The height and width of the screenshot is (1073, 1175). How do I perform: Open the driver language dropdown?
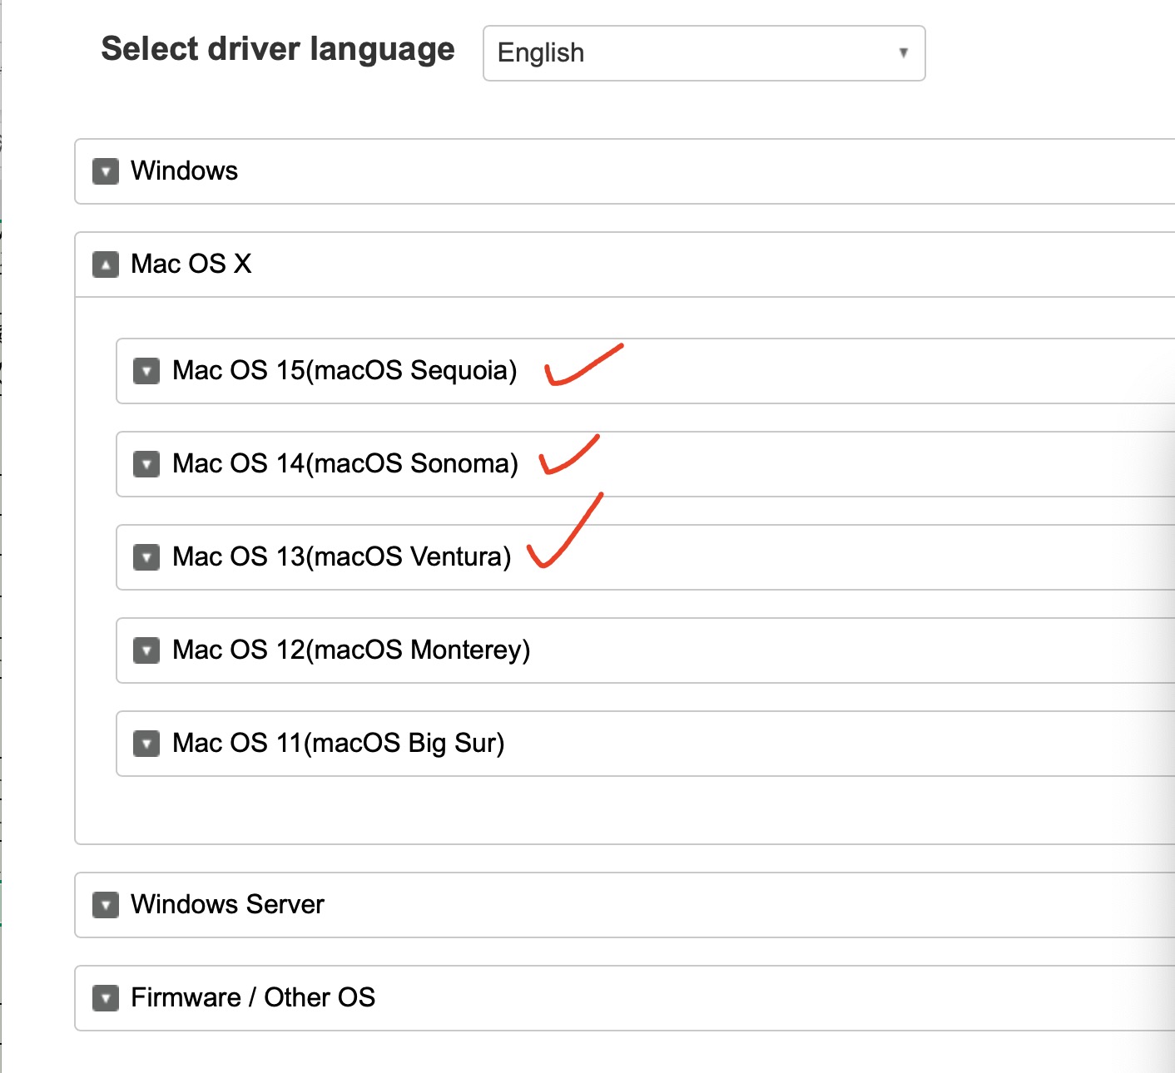pos(703,53)
